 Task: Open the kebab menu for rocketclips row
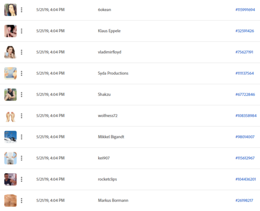[22, 179]
